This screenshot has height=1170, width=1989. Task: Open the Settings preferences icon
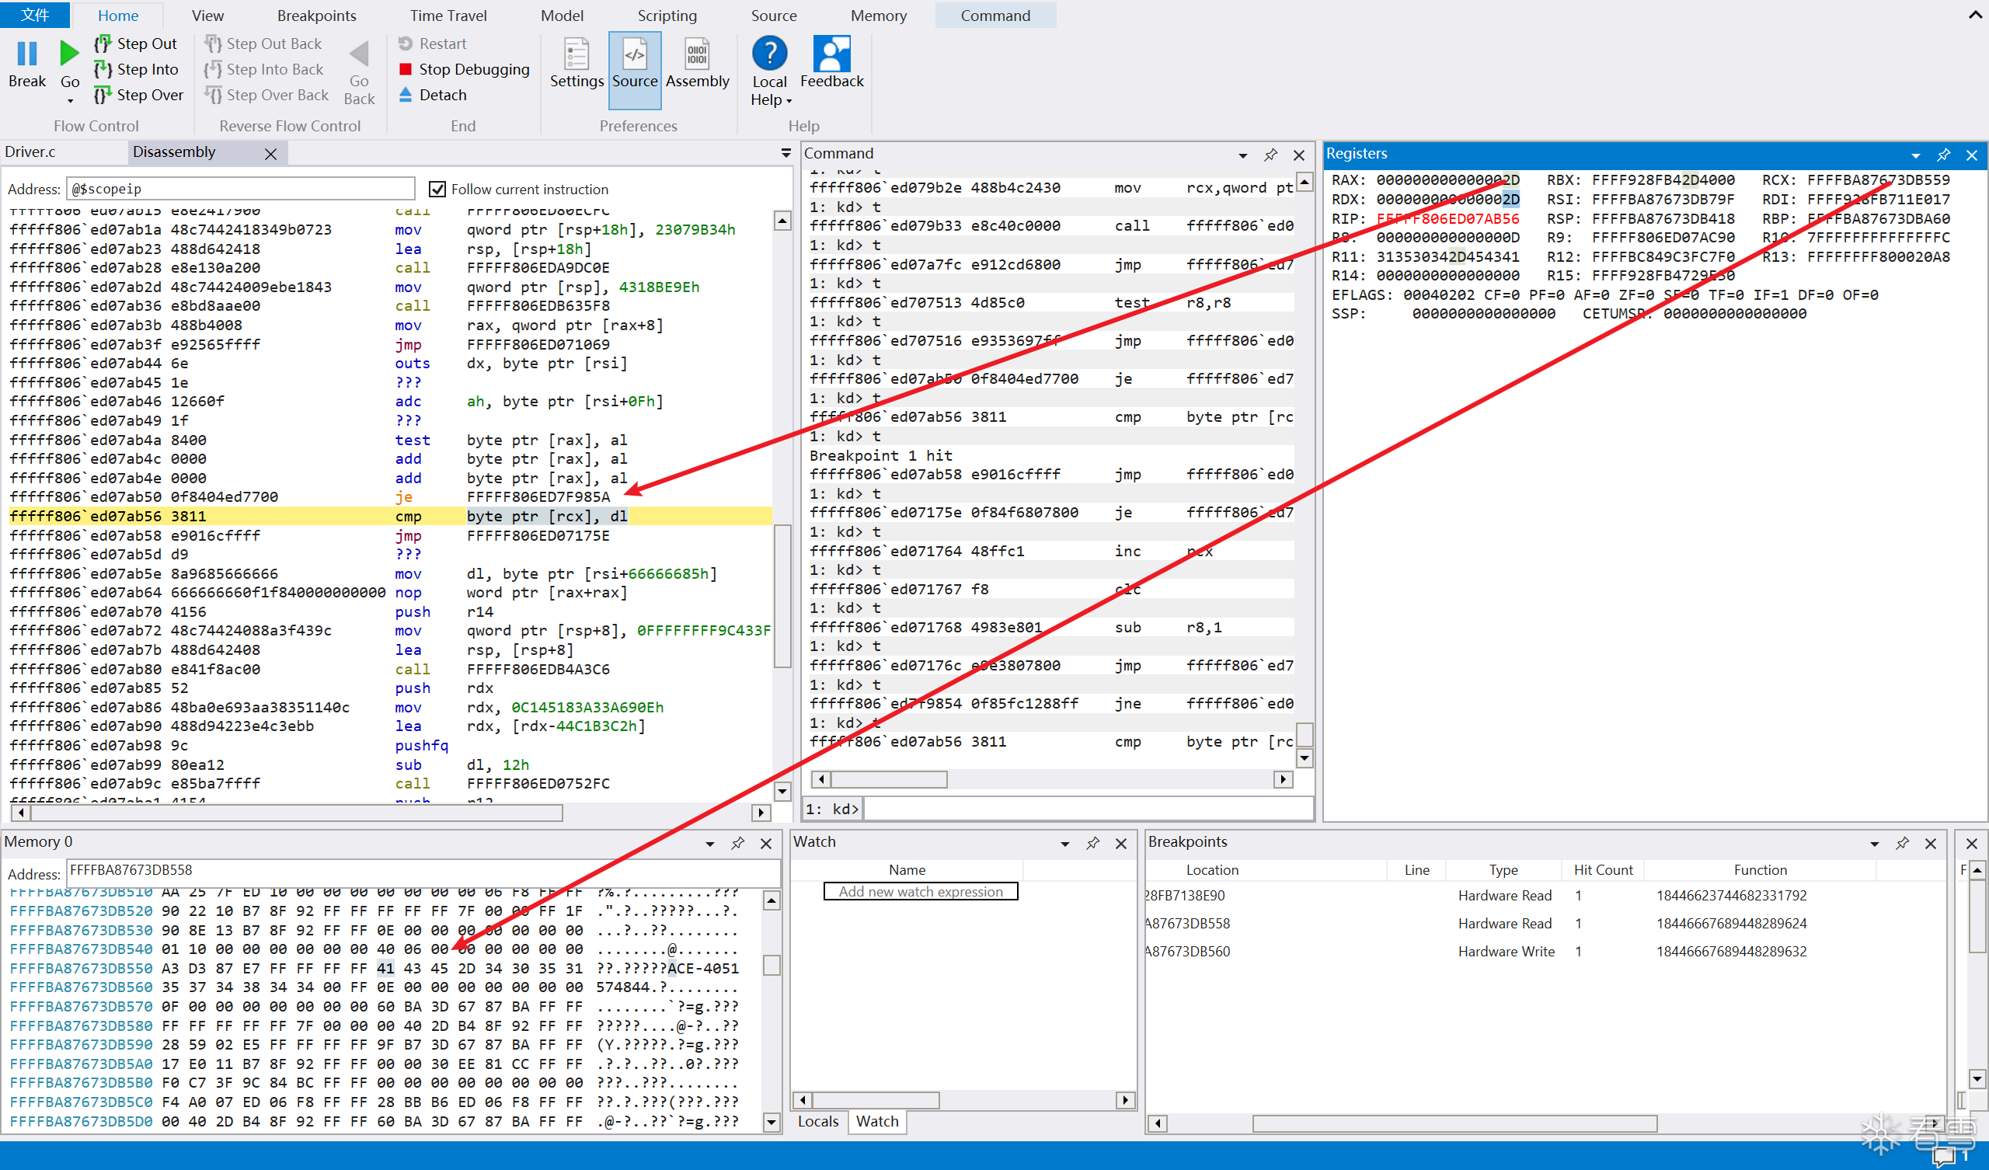[576, 55]
